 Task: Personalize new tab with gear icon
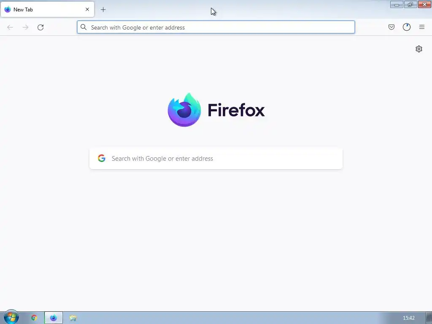click(x=419, y=49)
